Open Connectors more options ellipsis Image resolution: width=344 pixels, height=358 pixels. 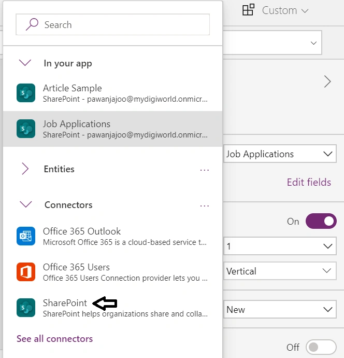coord(205,205)
